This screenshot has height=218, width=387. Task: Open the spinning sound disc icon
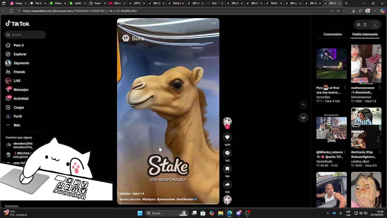pyautogui.click(x=227, y=200)
